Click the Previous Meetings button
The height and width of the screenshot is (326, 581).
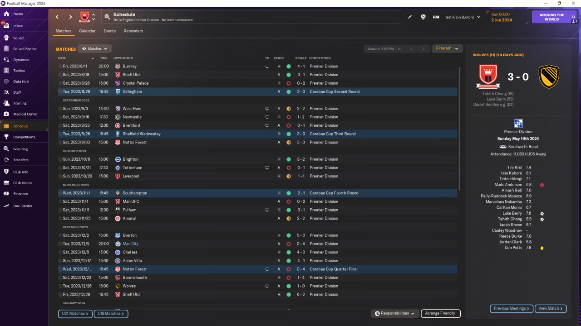coord(512,308)
